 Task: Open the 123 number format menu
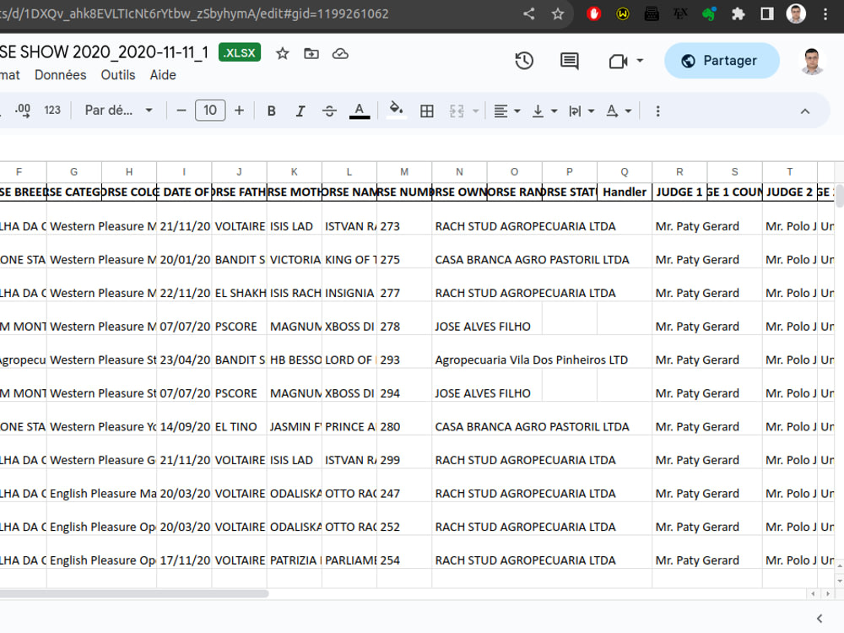[x=52, y=111]
